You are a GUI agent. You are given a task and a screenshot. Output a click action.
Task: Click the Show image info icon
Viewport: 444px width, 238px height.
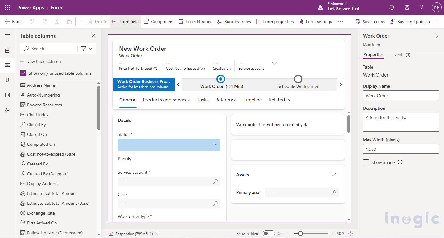click(400, 162)
